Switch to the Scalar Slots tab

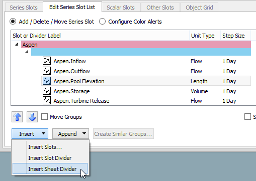pyautogui.click(x=121, y=8)
